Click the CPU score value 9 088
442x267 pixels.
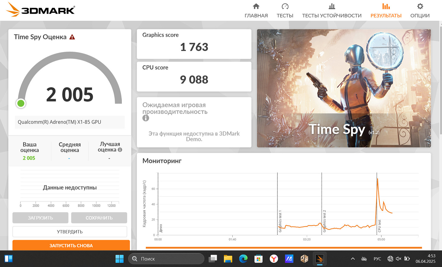click(x=194, y=80)
